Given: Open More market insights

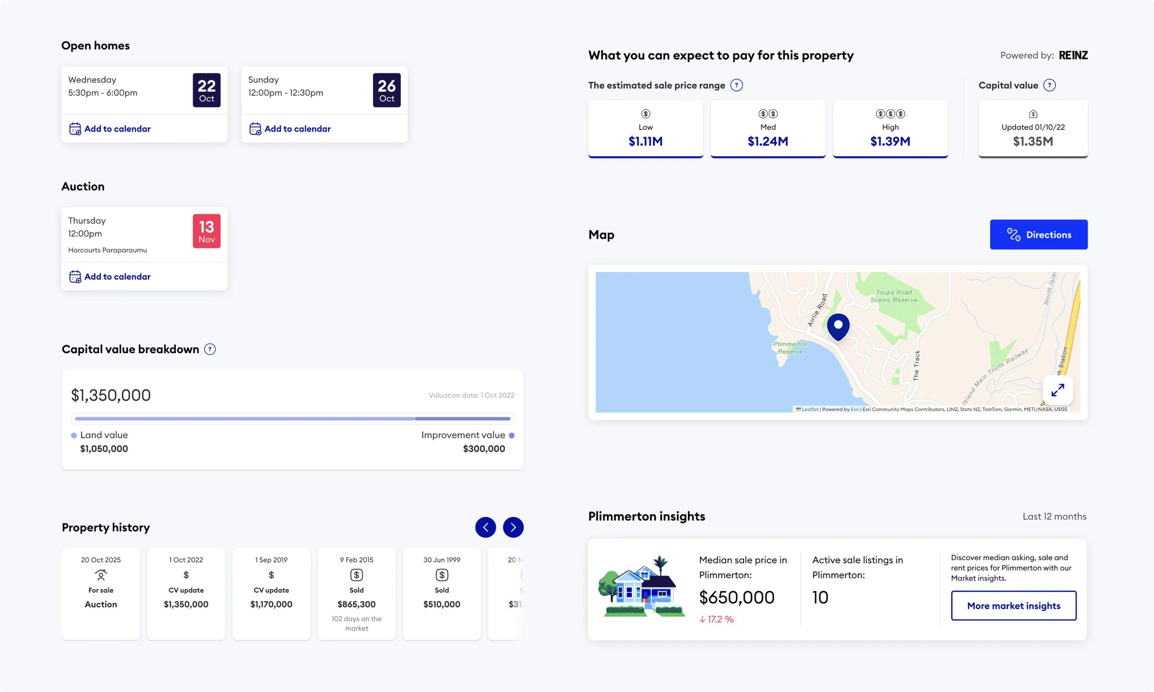Looking at the screenshot, I should [x=1013, y=606].
